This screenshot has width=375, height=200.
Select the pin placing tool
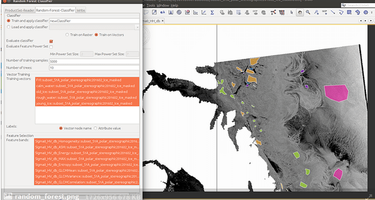(x=316, y=12)
